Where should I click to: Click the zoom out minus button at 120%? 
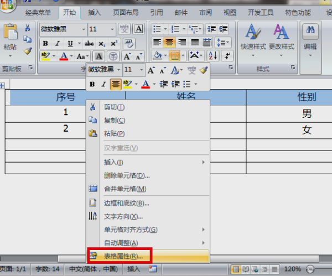(310, 269)
